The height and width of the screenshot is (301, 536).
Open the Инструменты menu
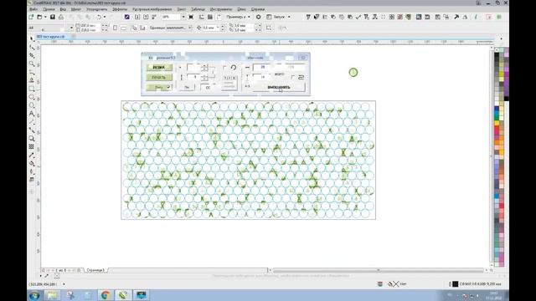[221, 9]
